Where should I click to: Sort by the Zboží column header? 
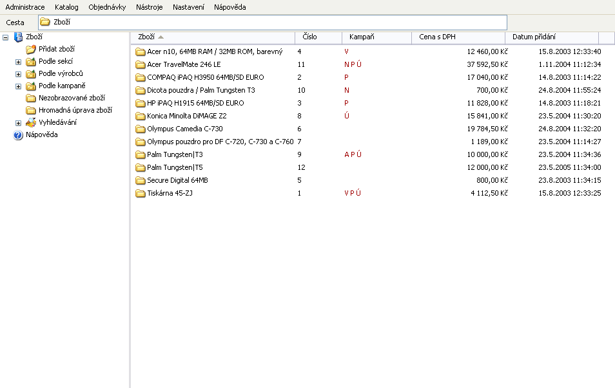point(213,37)
